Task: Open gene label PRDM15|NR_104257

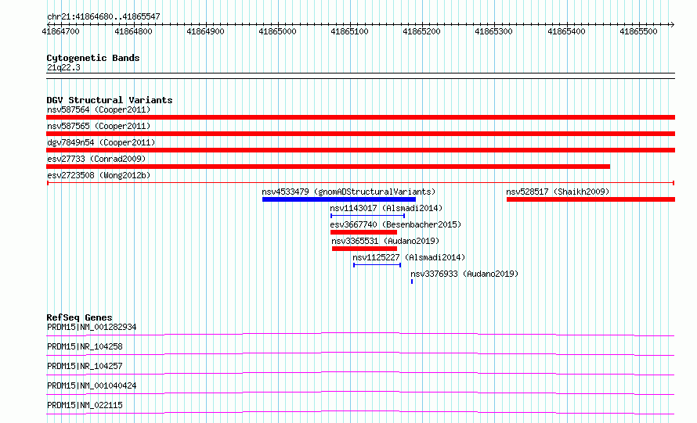Action: (85, 366)
